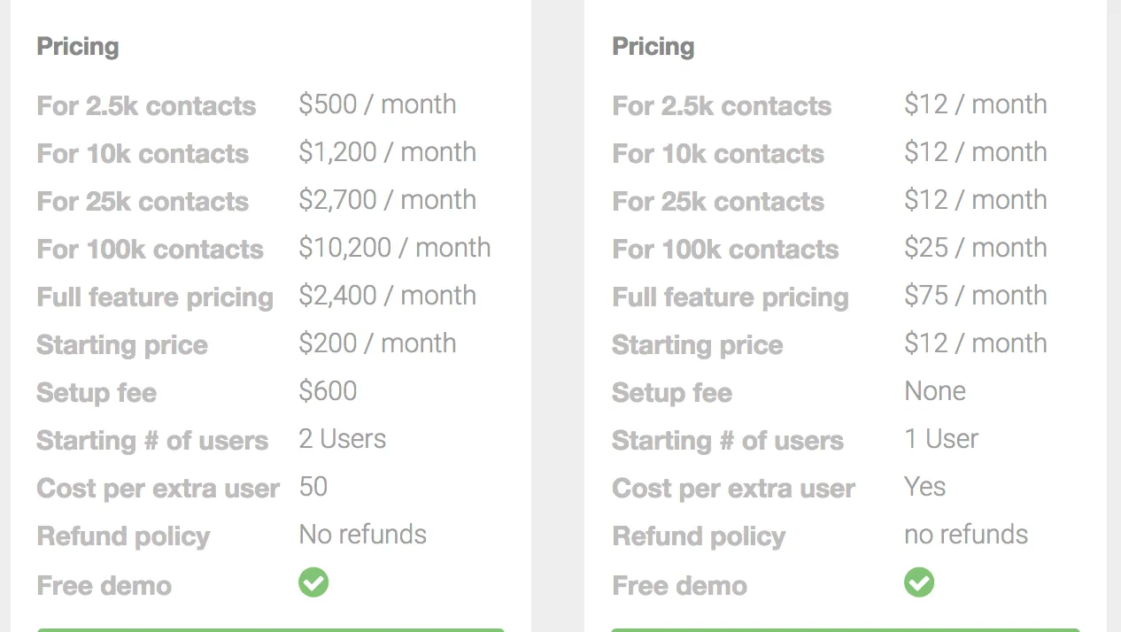Click the "None" setup fee value
This screenshot has height=632, width=1121.
click(935, 391)
